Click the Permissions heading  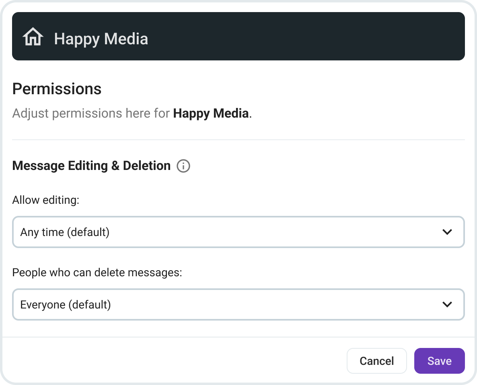click(x=57, y=89)
